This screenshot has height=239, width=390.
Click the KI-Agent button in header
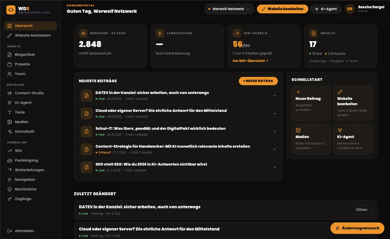pos(326,9)
